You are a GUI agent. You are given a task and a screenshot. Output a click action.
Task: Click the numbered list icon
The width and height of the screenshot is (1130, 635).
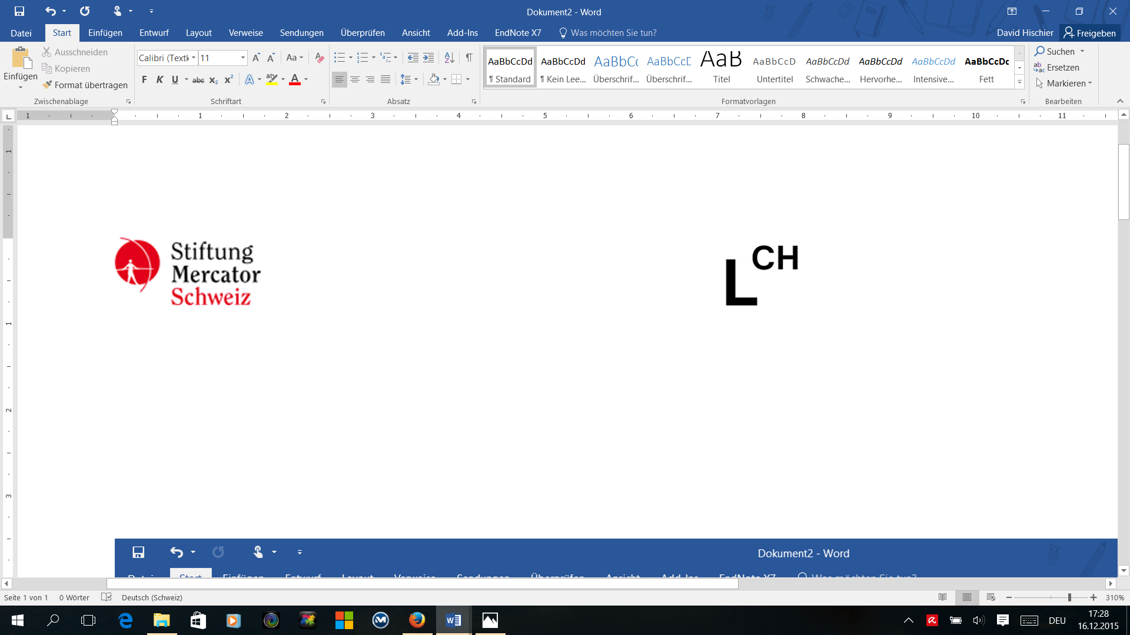tap(363, 58)
